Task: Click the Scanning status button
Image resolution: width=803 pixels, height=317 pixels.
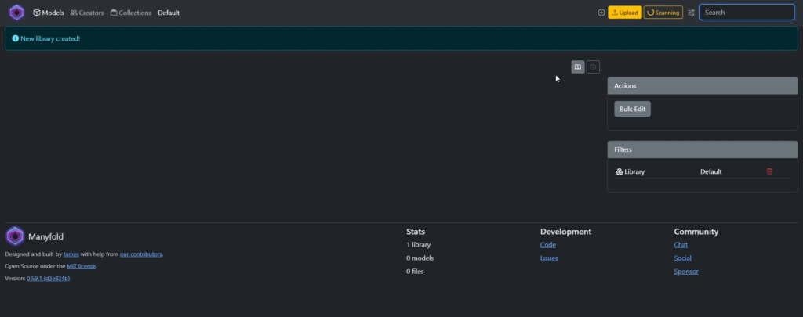Action: tap(663, 13)
